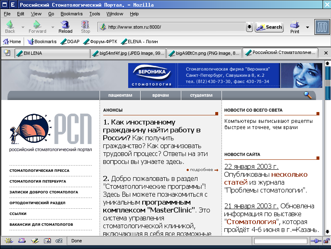Click the magnifier search icon on the webpage

click(307, 95)
